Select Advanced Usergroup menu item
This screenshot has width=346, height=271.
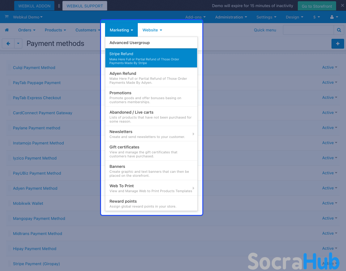[x=151, y=43]
